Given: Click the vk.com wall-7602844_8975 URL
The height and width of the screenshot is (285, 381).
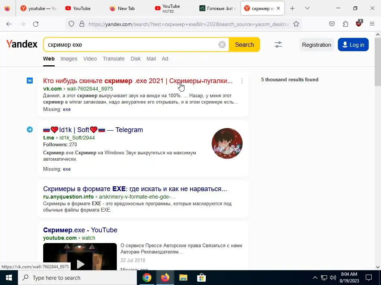Looking at the screenshot, I should [x=78, y=89].
